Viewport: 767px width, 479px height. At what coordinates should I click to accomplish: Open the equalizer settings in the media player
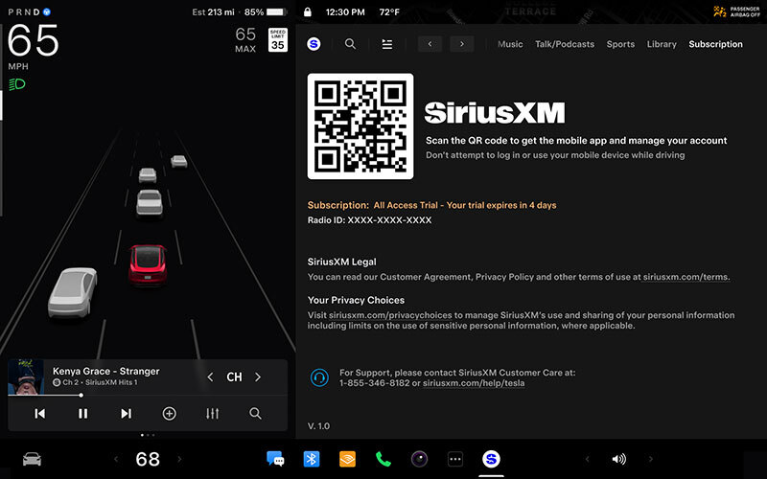212,413
